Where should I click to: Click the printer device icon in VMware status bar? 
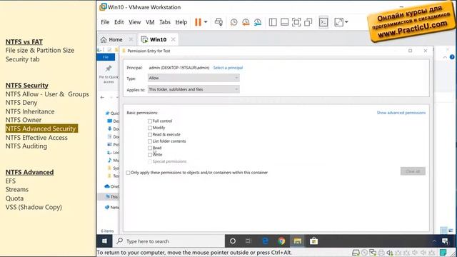[381, 253]
